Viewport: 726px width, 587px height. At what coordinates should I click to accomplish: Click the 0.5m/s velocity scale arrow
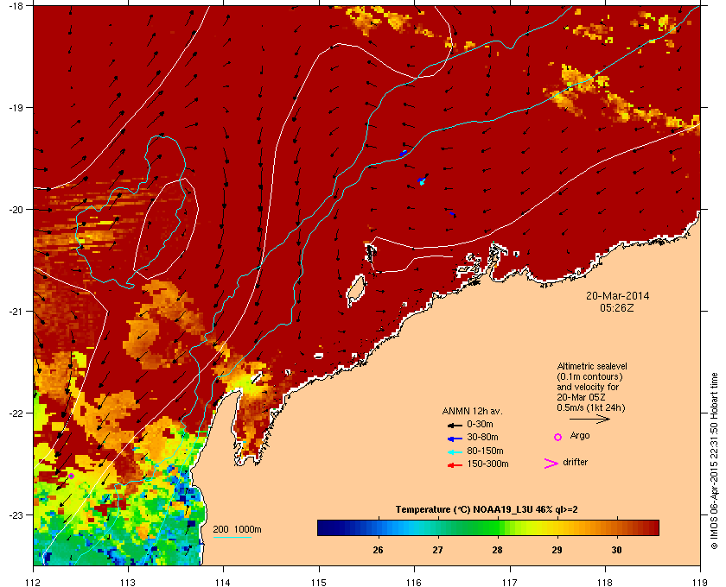(589, 420)
